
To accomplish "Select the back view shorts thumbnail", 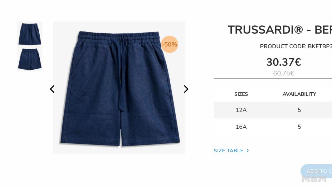I will click(30, 59).
